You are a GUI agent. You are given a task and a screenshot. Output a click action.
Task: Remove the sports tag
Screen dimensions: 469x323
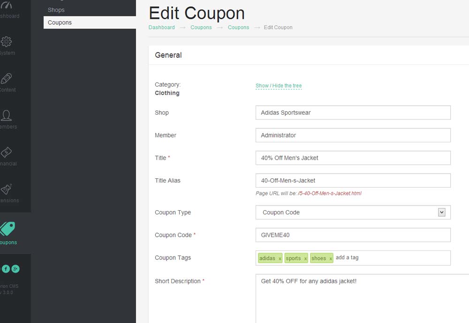(305, 258)
